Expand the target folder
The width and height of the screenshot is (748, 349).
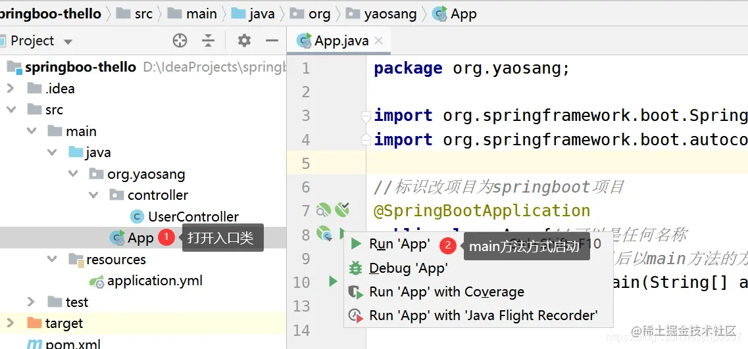tap(11, 323)
